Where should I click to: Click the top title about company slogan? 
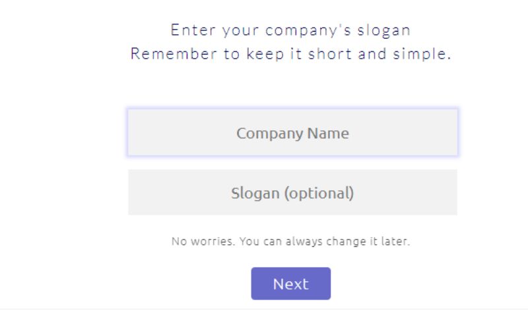[291, 30]
